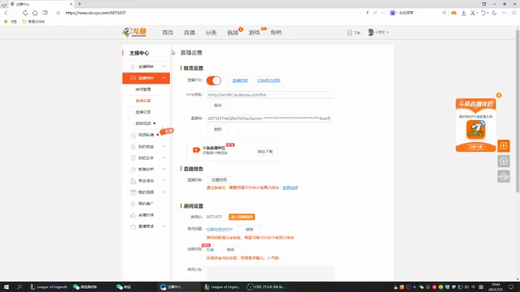Select 直播记录 in the sidebar submenu
This screenshot has height=292, width=520.
click(x=143, y=112)
